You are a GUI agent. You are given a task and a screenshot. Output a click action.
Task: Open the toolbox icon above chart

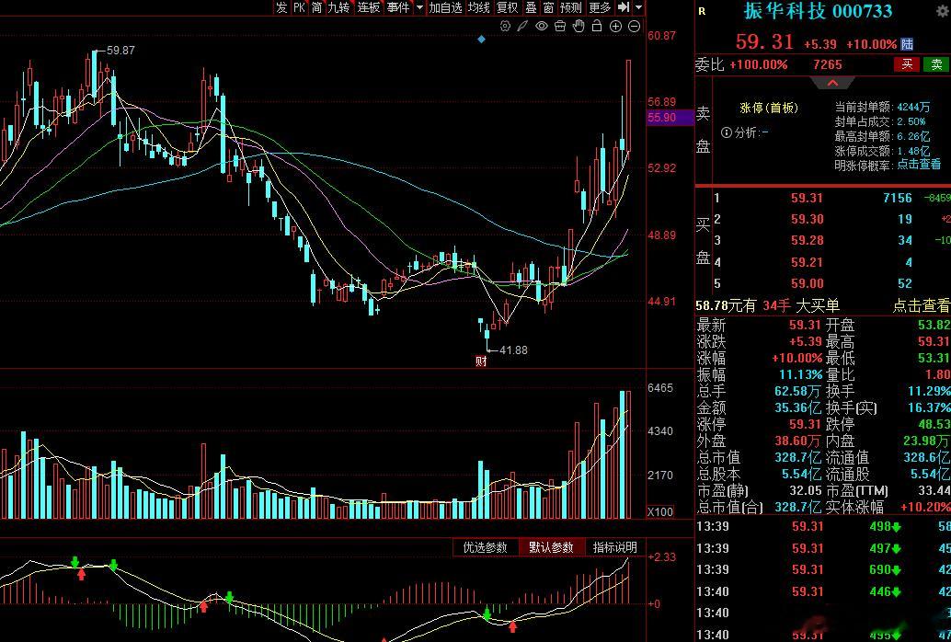point(560,26)
